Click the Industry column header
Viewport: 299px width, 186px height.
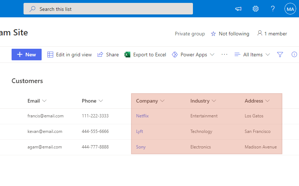(200, 101)
